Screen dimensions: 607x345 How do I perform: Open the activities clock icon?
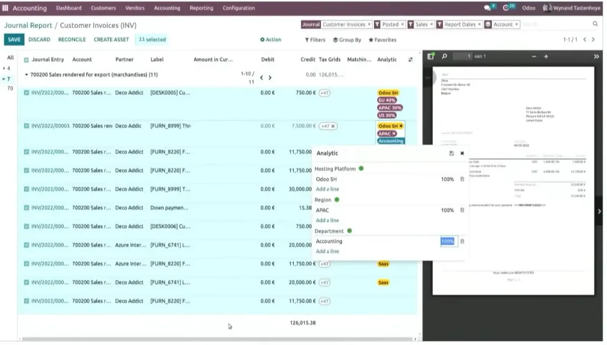coord(506,8)
